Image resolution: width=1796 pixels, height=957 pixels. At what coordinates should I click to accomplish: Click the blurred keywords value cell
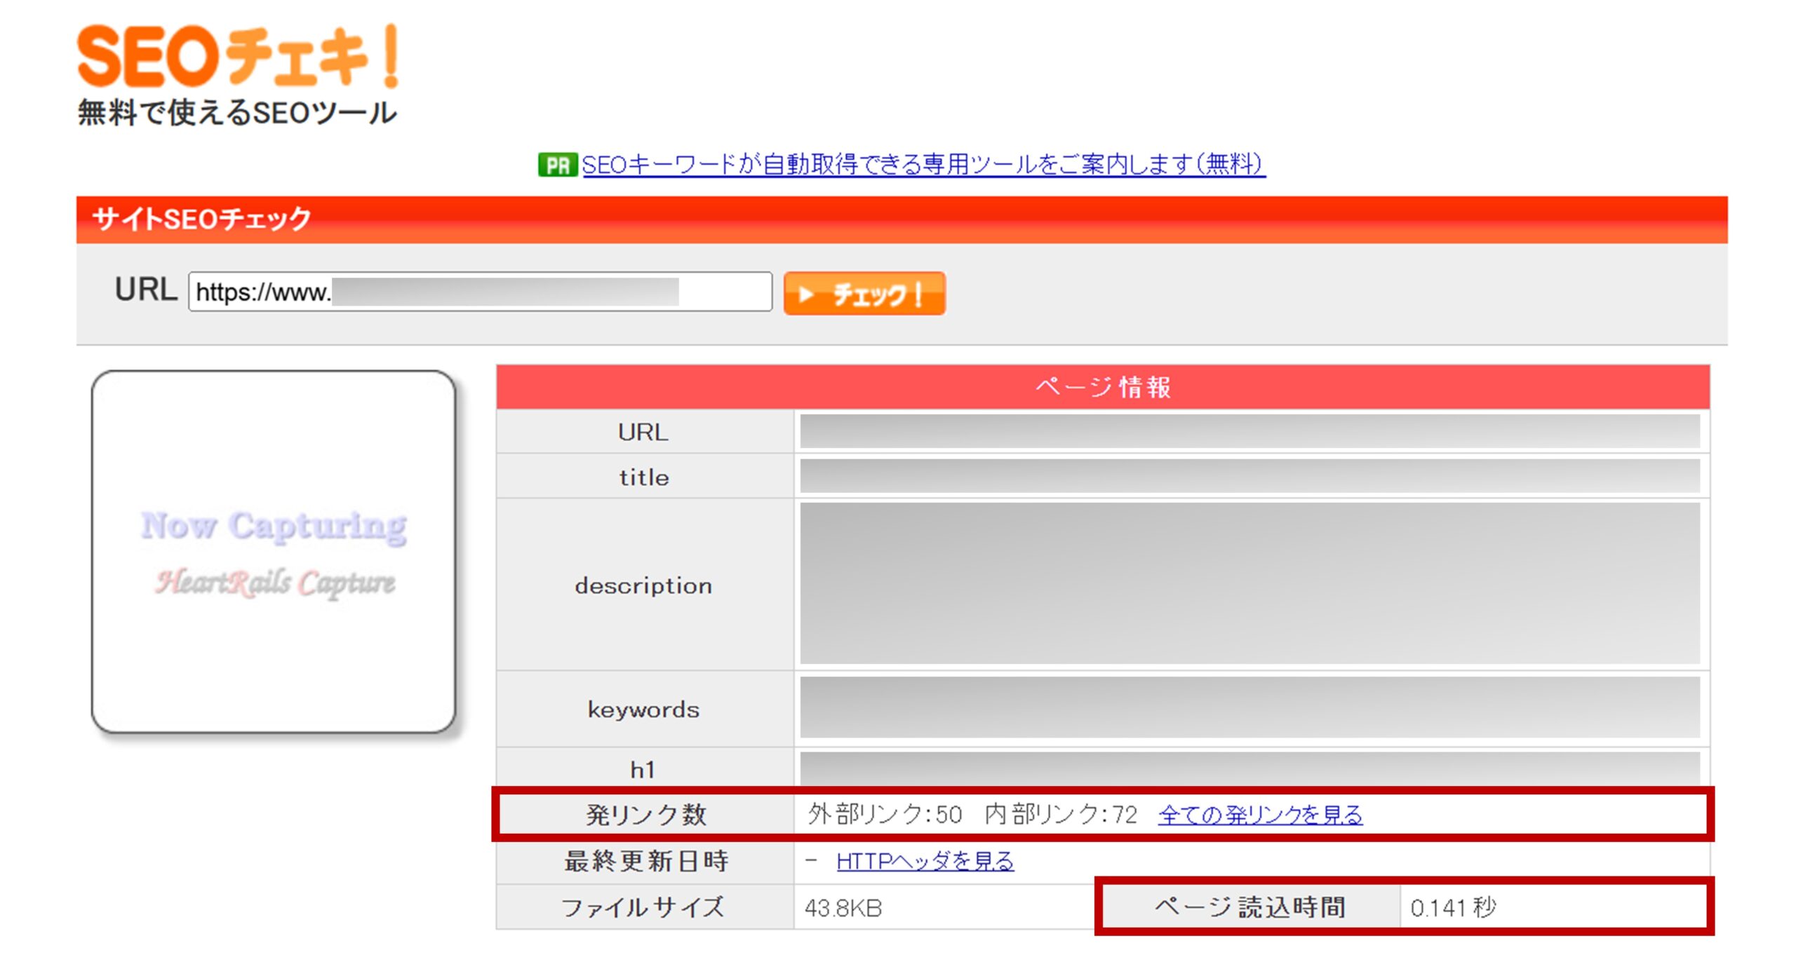pos(1249,707)
